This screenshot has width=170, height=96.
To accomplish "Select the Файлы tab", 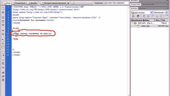I will [134, 8].
